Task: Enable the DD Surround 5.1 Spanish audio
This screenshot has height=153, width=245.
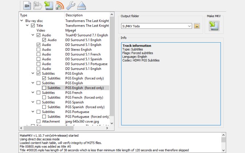Action: [x=38, y=59]
